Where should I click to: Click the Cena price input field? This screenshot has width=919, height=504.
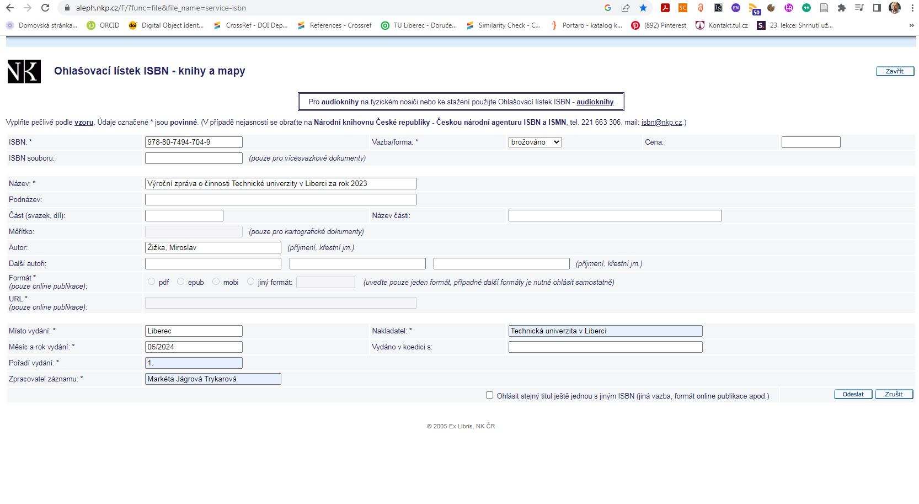pyautogui.click(x=810, y=142)
